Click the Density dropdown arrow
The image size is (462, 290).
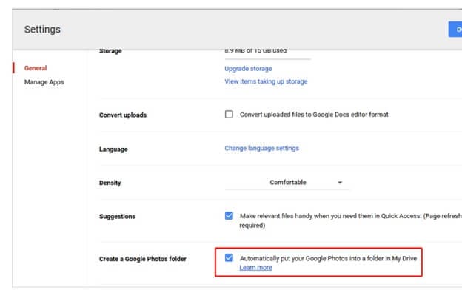340,183
